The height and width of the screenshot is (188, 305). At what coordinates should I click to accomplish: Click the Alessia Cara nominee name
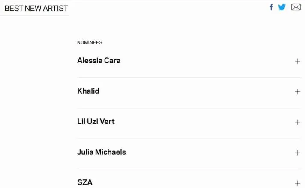[x=99, y=61]
